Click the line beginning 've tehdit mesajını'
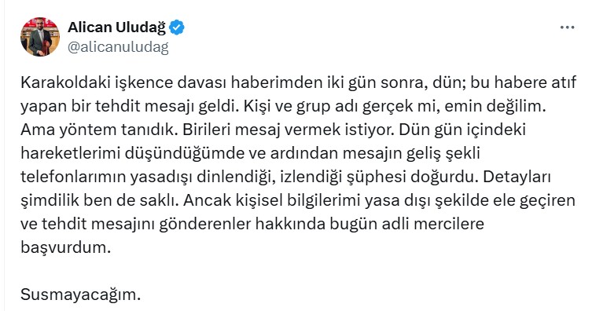Screen dimensions: 592x311 [252, 225]
